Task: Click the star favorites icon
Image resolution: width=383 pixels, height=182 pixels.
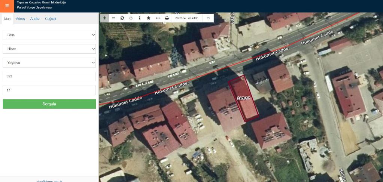Action: pyautogui.click(x=149, y=18)
